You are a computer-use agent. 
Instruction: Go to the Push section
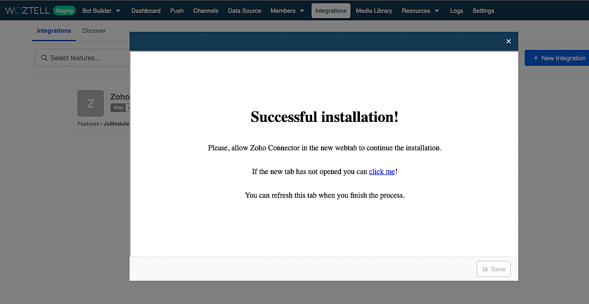[x=177, y=10]
